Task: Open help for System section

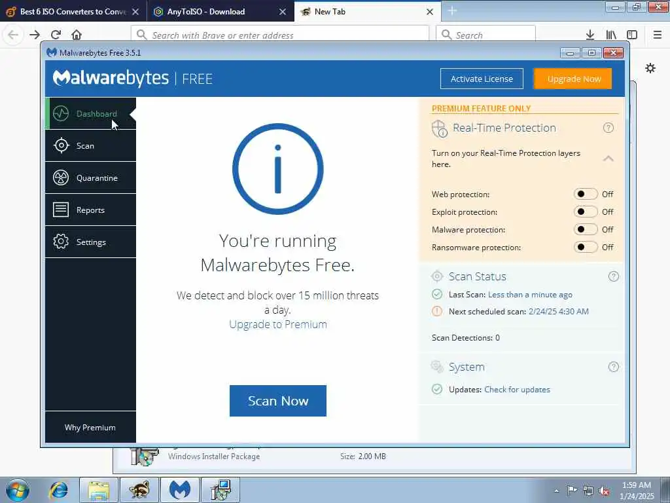Action: click(613, 367)
